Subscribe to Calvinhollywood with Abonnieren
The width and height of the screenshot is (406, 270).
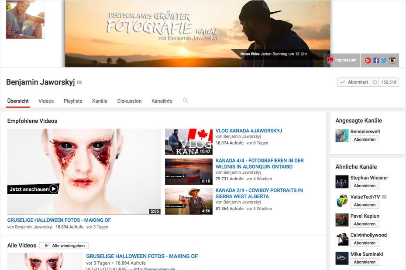click(365, 243)
